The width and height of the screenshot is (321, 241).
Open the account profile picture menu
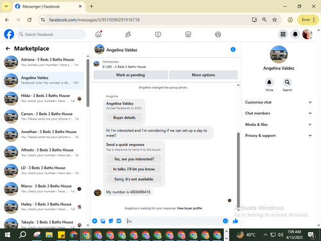tap(307, 34)
